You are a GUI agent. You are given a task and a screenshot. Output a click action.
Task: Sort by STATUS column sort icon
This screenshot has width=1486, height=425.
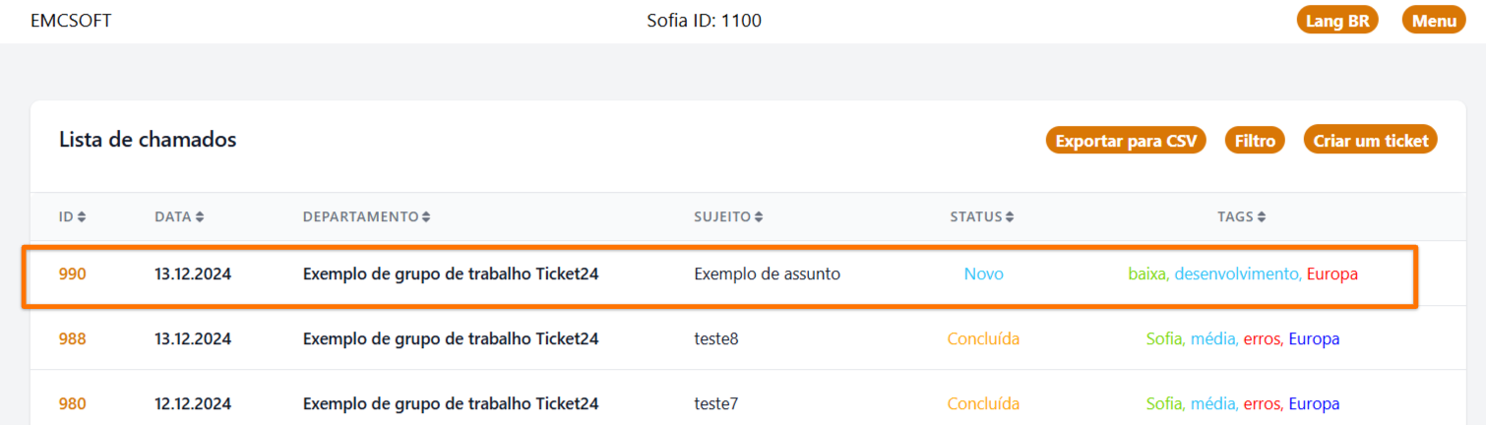pyautogui.click(x=1010, y=216)
